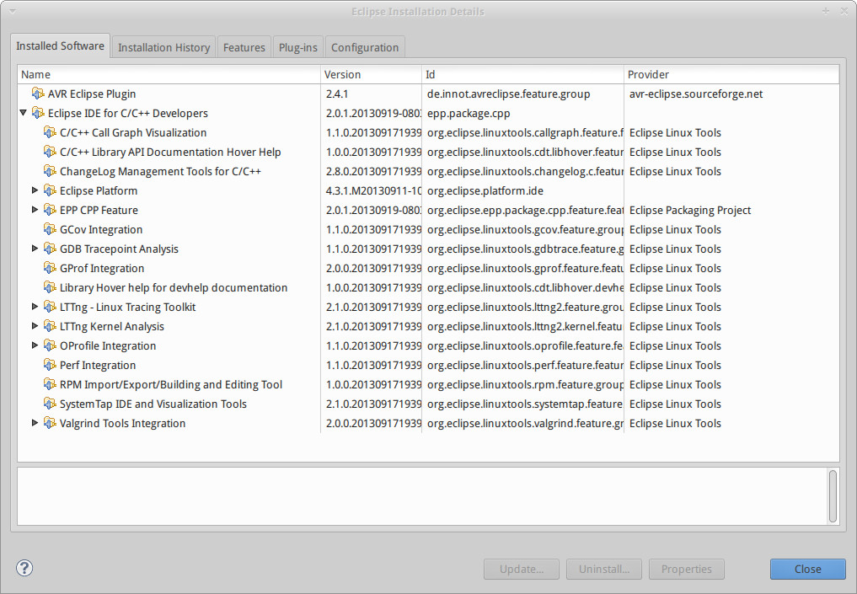This screenshot has width=857, height=594.
Task: Expand the GDB Tracepoint Analysis node
Action: click(x=35, y=248)
